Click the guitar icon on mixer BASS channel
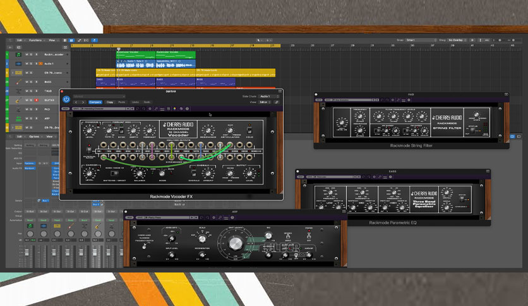 pyautogui.click(x=71, y=226)
